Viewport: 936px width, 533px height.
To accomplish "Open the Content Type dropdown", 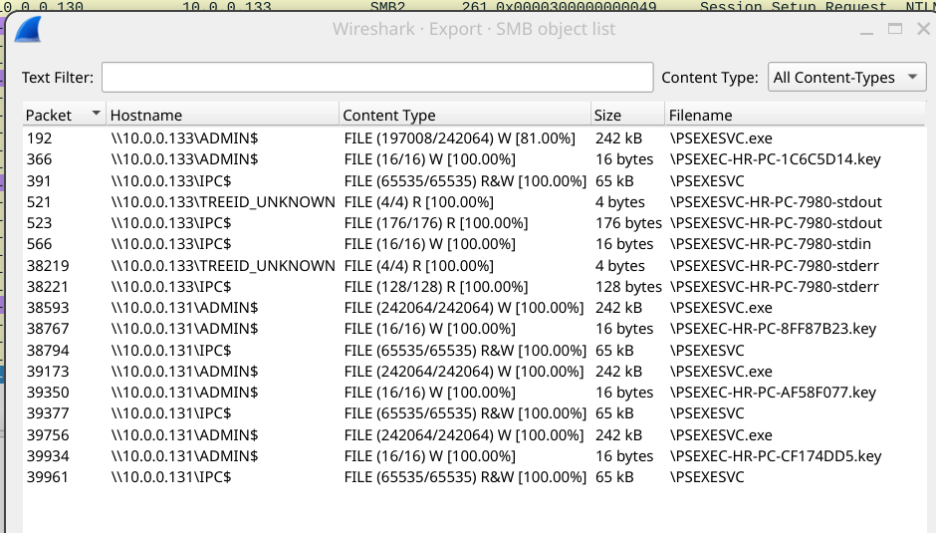I will pyautogui.click(x=846, y=78).
